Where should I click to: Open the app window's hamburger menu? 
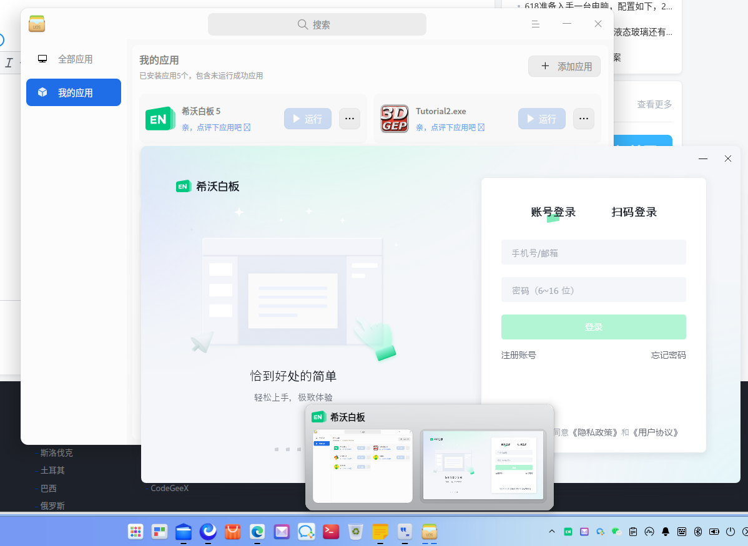coord(536,24)
